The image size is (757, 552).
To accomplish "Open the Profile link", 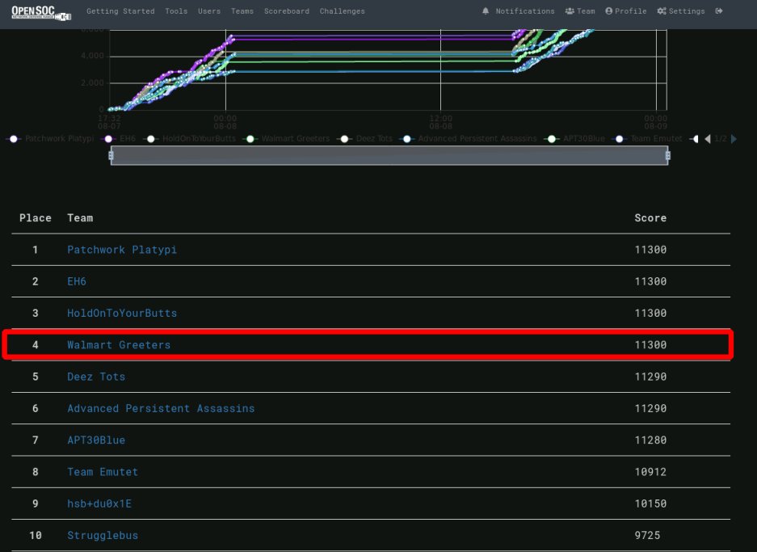I will pyautogui.click(x=630, y=11).
